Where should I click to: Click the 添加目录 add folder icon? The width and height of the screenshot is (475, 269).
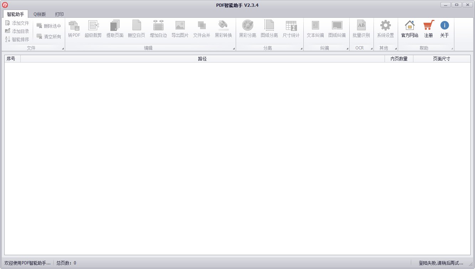7,31
